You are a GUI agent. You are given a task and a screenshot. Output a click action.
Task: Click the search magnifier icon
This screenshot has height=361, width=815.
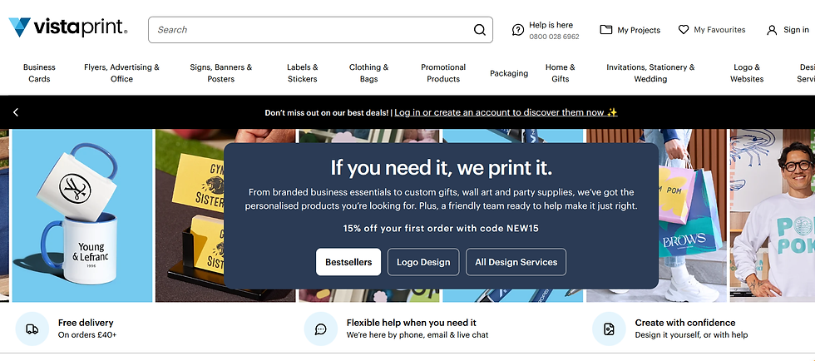pos(479,30)
